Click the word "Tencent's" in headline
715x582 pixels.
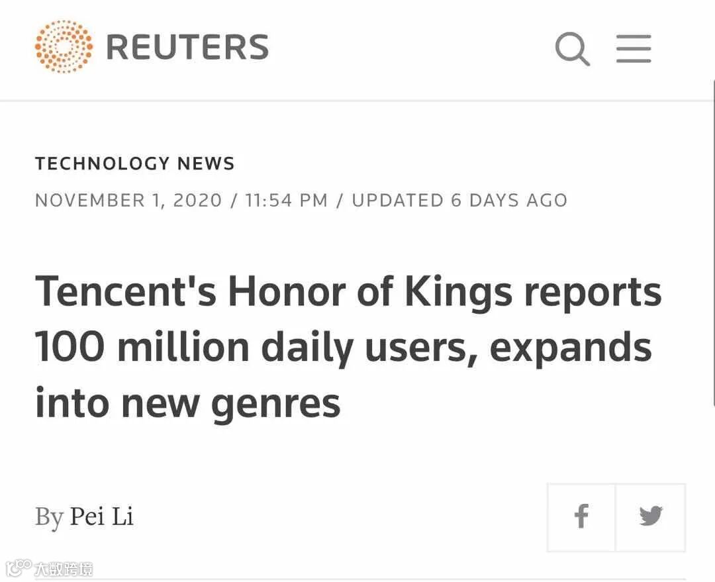pyautogui.click(x=126, y=292)
